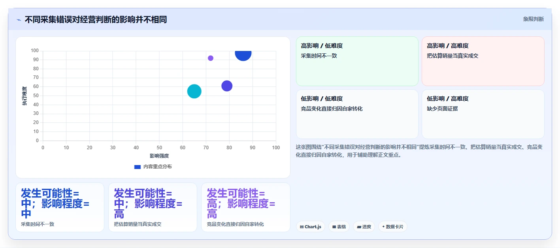
Task: Click the 50 label on the x-axis
Action: (159, 148)
